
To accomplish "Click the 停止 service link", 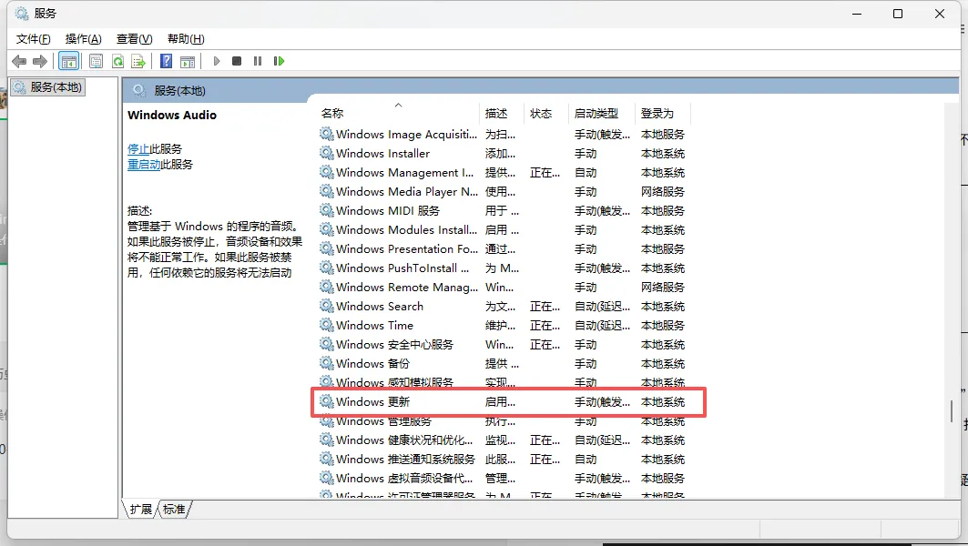I will pos(138,148).
